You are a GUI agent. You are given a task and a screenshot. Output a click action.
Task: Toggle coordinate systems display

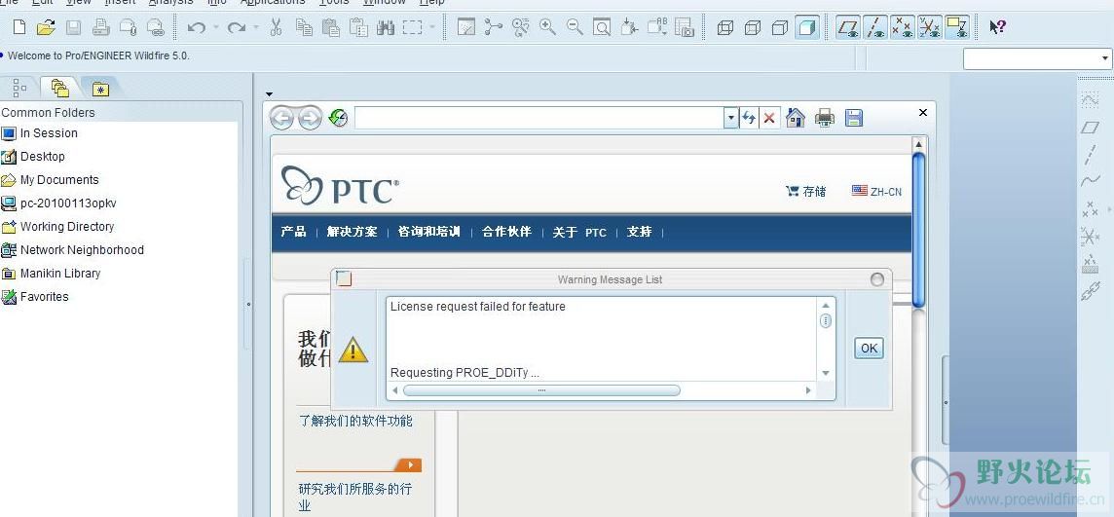pyautogui.click(x=930, y=27)
